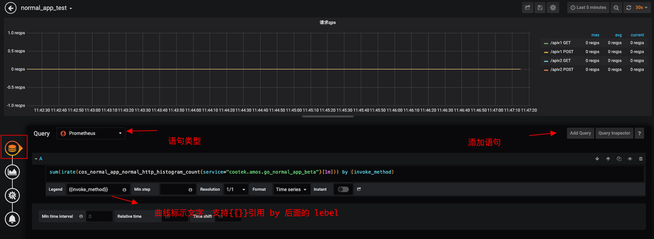Screen dimensions: 654x239
Task: Toggle the Instant switch
Action: pos(343,189)
